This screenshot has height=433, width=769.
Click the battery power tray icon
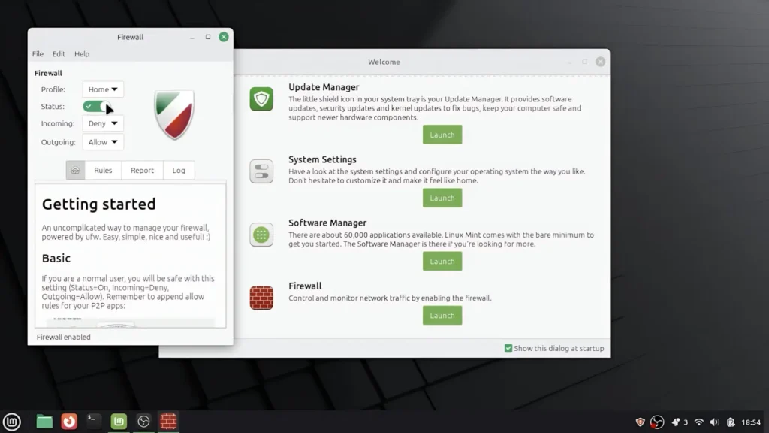pyautogui.click(x=731, y=422)
